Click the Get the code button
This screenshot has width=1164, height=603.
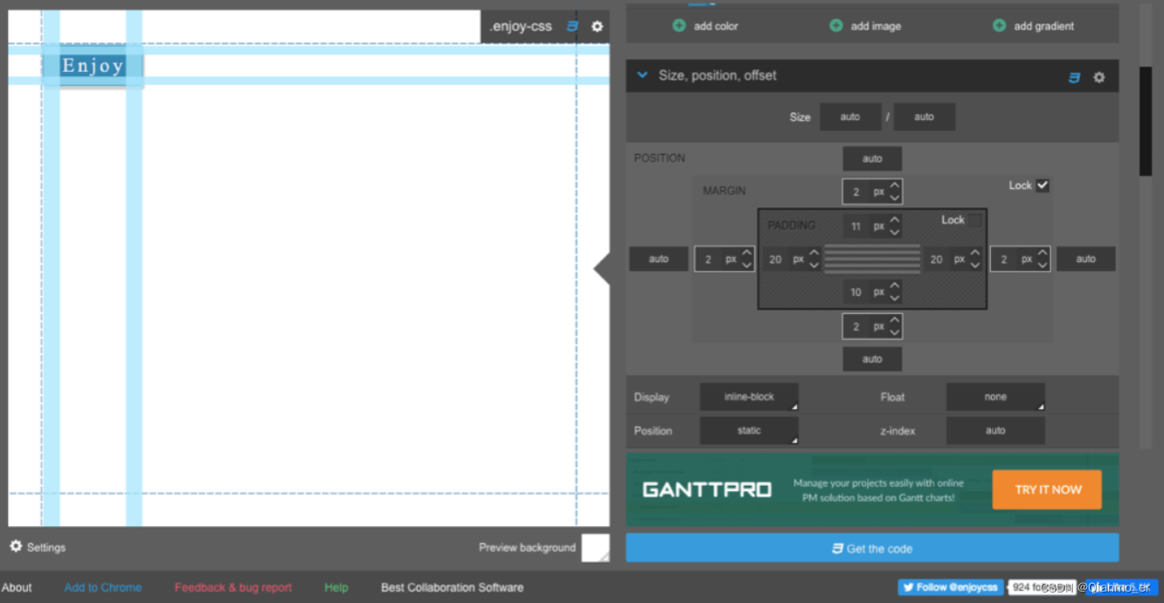[x=872, y=548]
